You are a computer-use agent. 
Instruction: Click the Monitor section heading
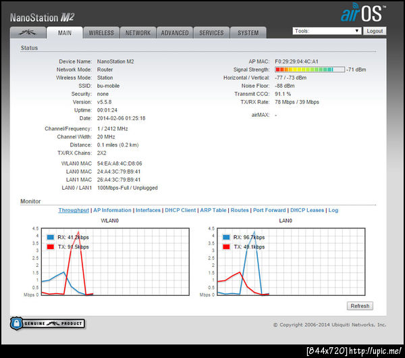(x=30, y=201)
